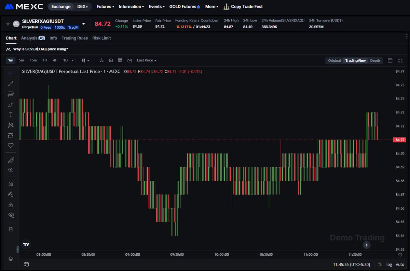The height and width of the screenshot is (271, 410).
Task: Open the Analysis AI tab
Action: [33, 38]
